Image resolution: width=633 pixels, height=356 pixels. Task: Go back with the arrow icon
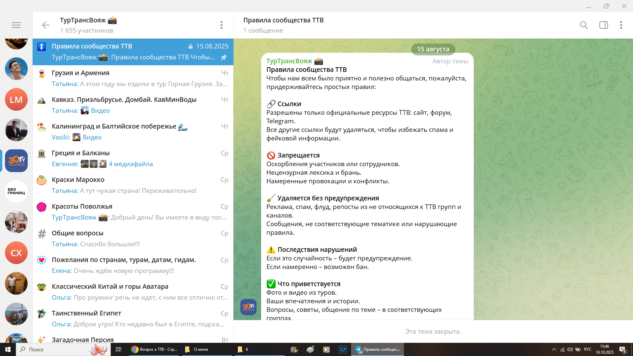tap(45, 25)
